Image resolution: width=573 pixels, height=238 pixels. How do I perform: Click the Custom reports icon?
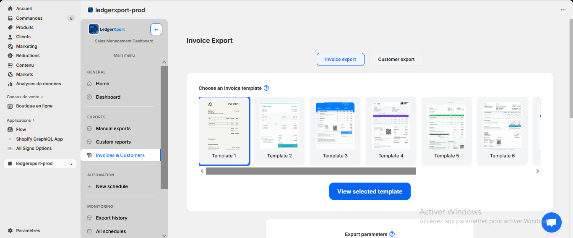pos(89,142)
